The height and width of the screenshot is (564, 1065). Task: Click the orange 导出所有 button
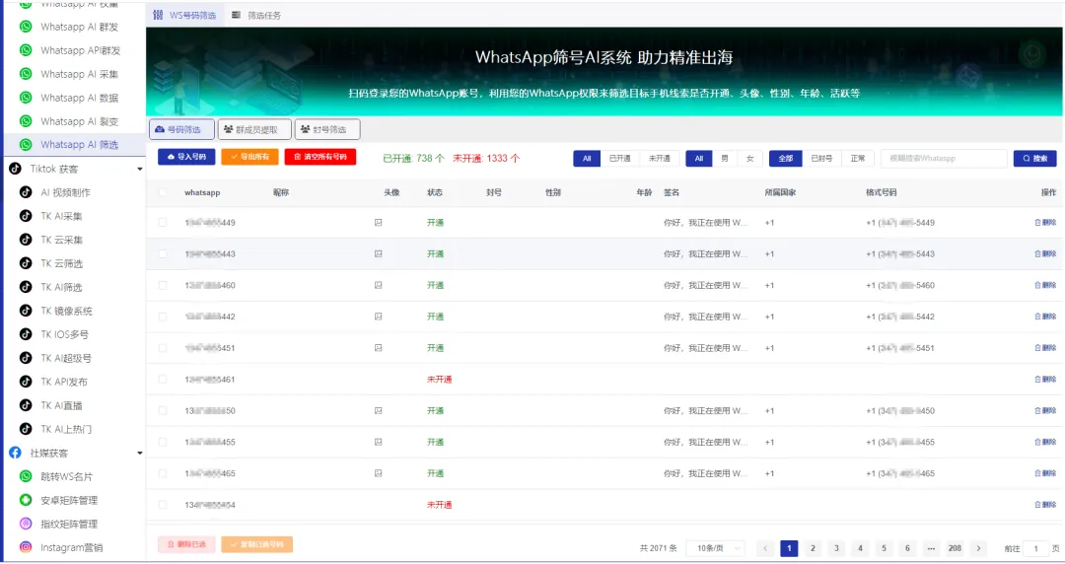tap(249, 157)
